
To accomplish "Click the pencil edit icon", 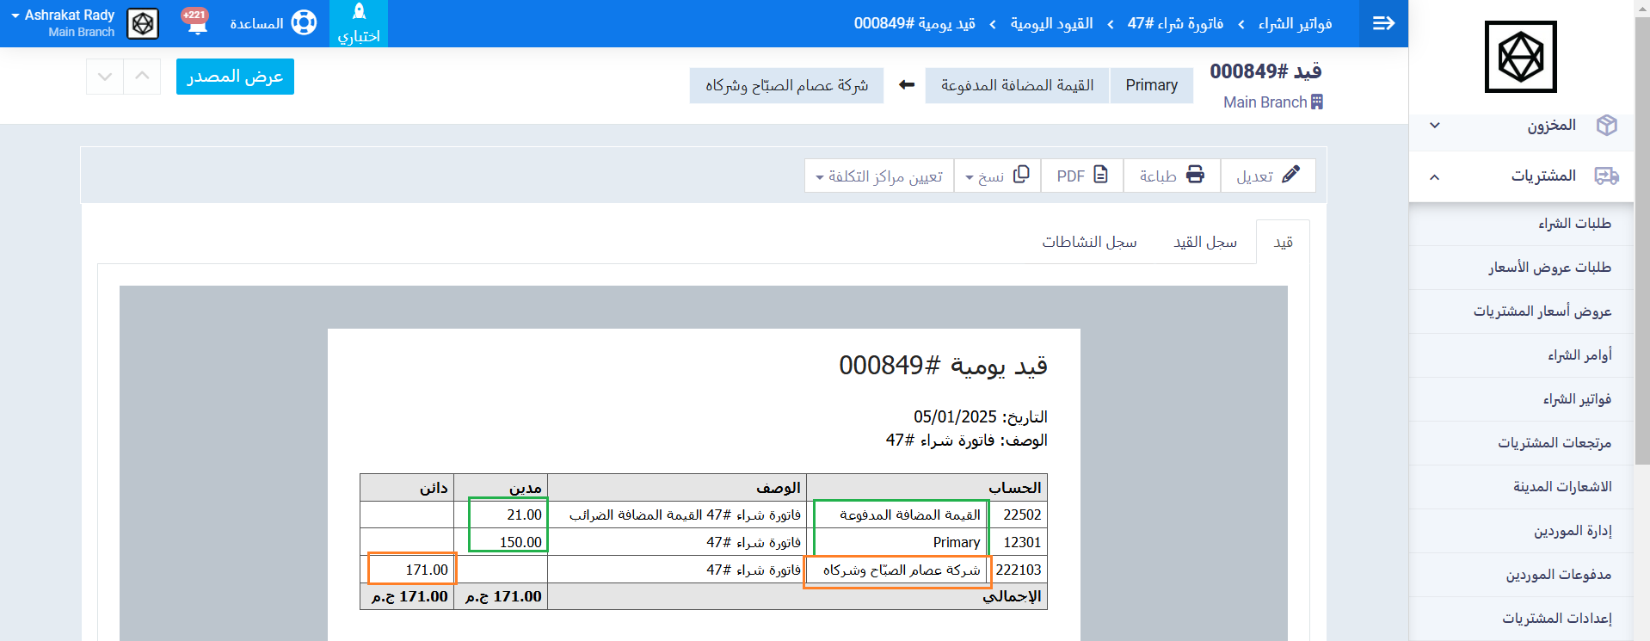I will tap(1290, 175).
